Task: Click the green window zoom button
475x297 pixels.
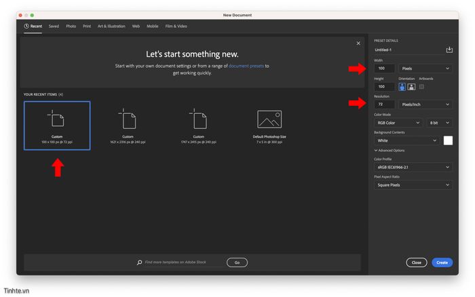Action: (32, 15)
